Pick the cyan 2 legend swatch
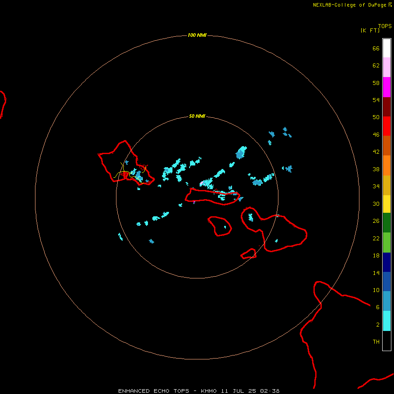The image size is (394, 394). pos(387,321)
